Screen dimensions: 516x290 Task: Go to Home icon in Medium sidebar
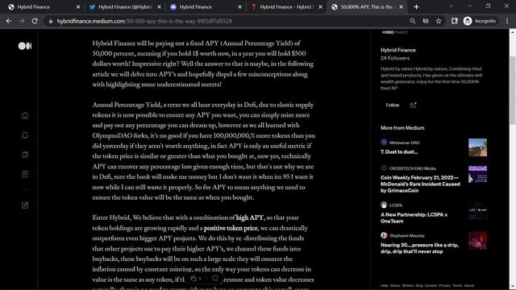pyautogui.click(x=25, y=115)
